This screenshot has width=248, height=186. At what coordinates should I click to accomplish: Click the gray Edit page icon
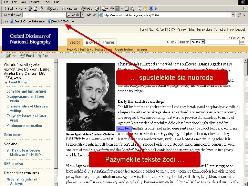point(117,9)
